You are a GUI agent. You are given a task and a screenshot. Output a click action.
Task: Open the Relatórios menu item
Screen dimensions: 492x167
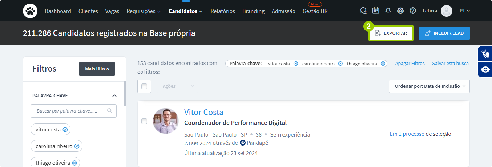pos(223,11)
